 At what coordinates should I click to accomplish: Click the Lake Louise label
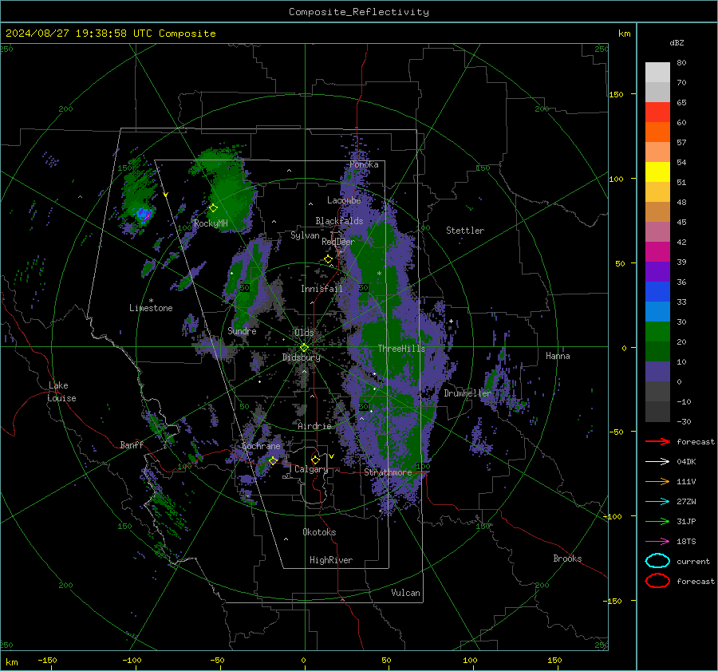coord(61,392)
